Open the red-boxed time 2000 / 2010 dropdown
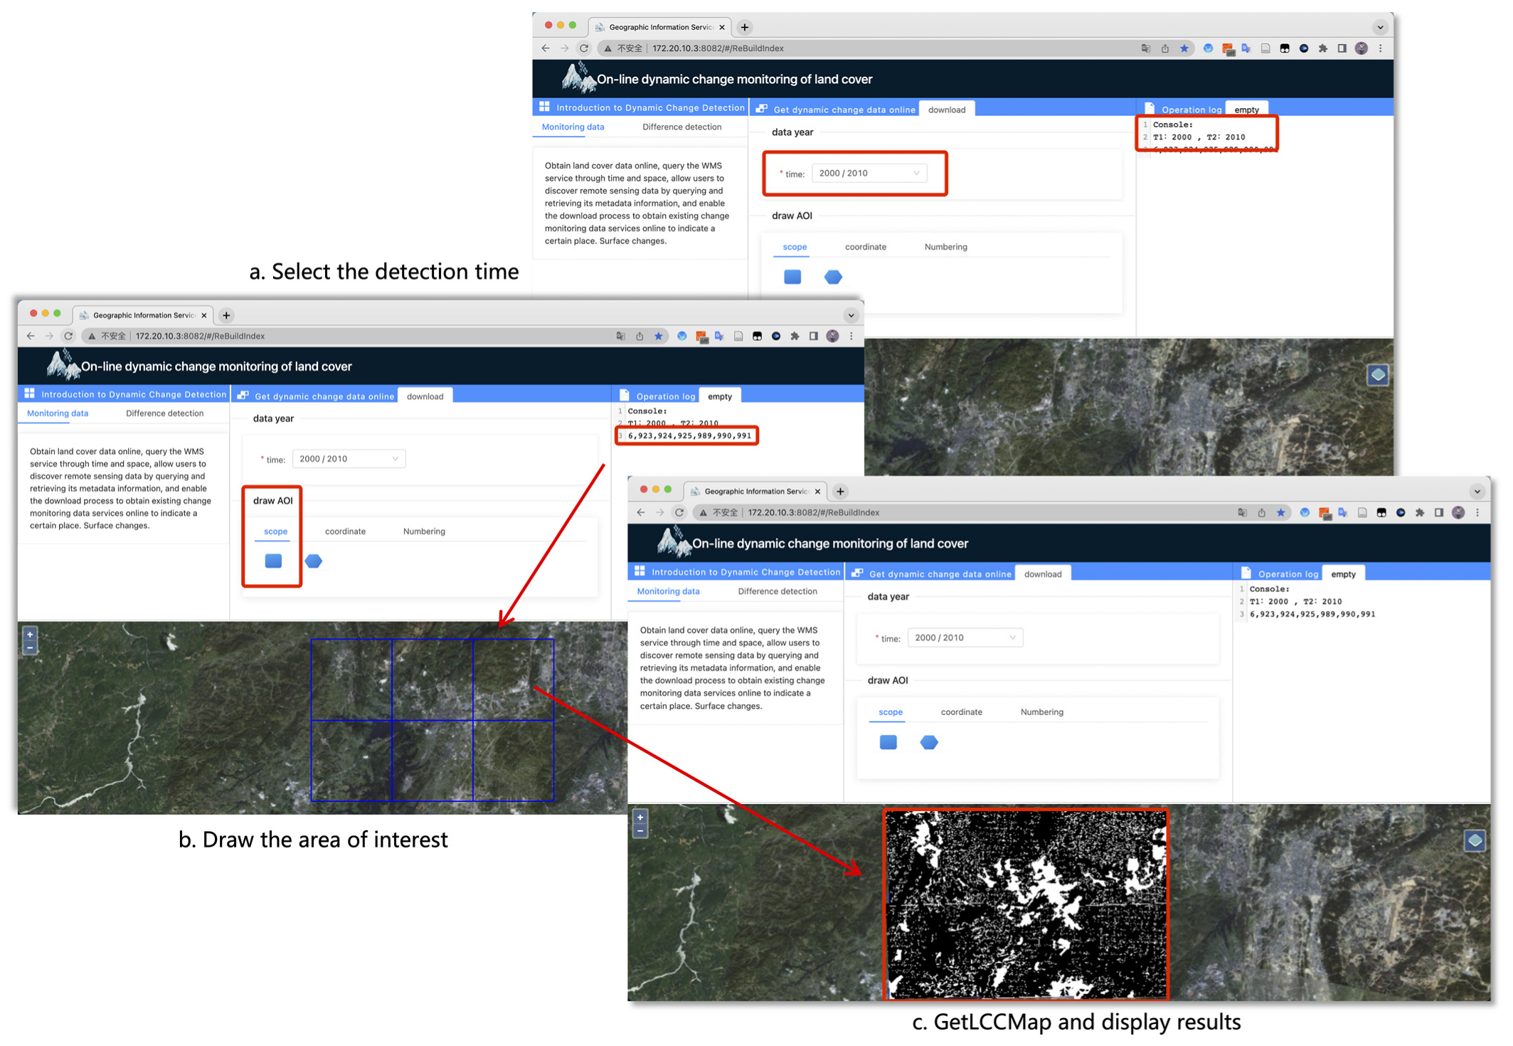The width and height of the screenshot is (1513, 1046). tap(869, 173)
